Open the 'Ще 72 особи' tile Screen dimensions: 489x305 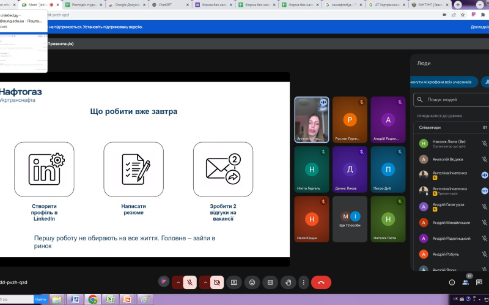pyautogui.click(x=350, y=219)
